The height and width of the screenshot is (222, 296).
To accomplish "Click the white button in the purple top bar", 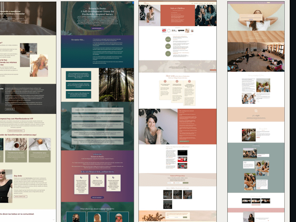I will (268, 2).
